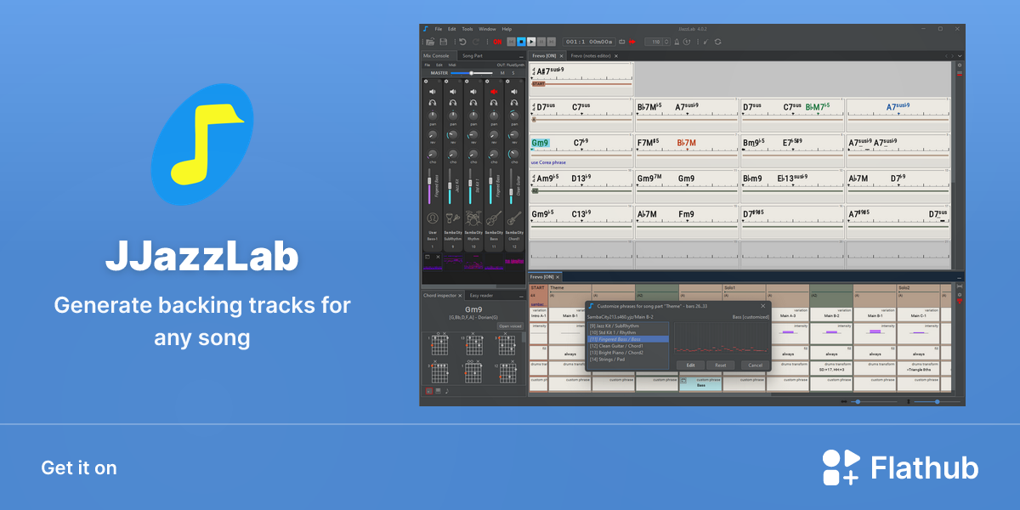
Task: Select the red-outlined guitar diagram view icon
Action: coord(429,391)
